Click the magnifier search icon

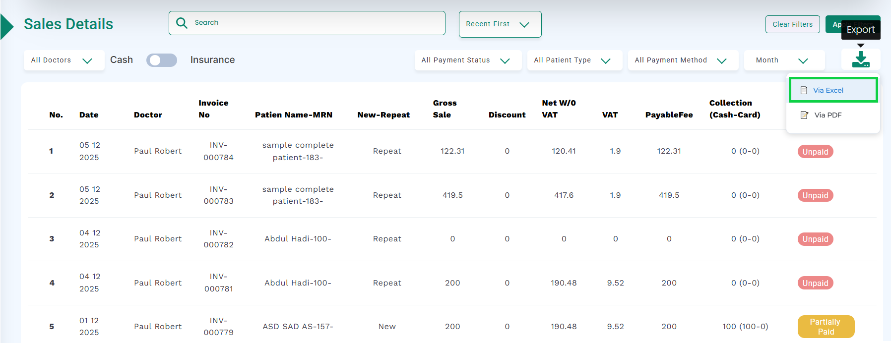(x=182, y=23)
